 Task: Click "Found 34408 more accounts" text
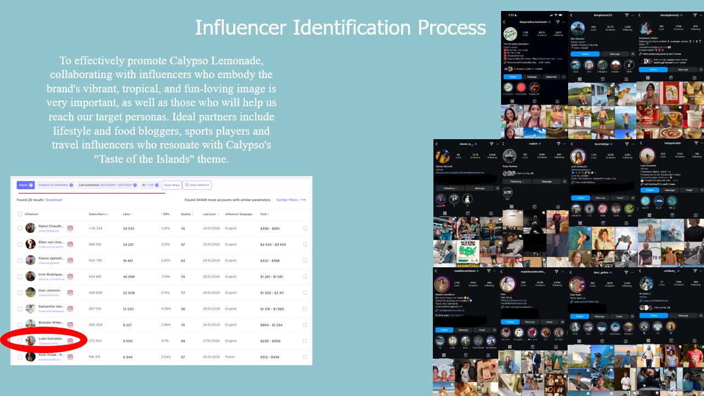click(x=228, y=200)
